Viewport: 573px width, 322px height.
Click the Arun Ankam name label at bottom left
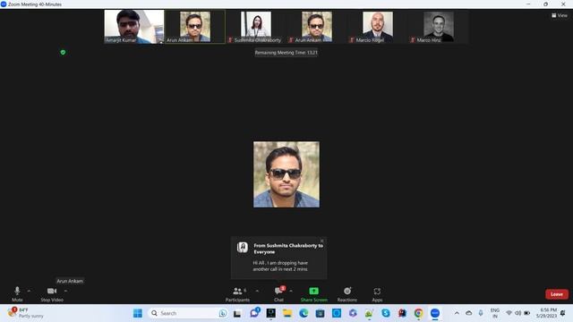tap(70, 281)
